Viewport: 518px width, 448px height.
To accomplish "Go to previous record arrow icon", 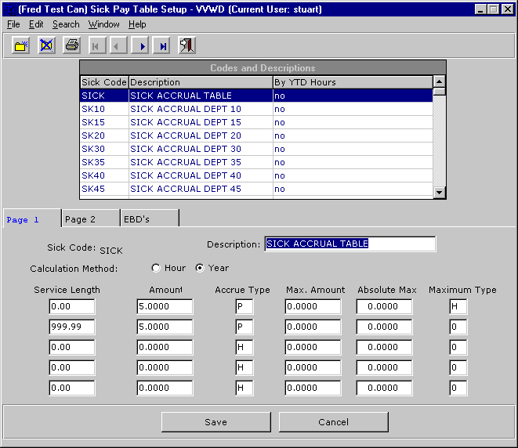I will (118, 46).
